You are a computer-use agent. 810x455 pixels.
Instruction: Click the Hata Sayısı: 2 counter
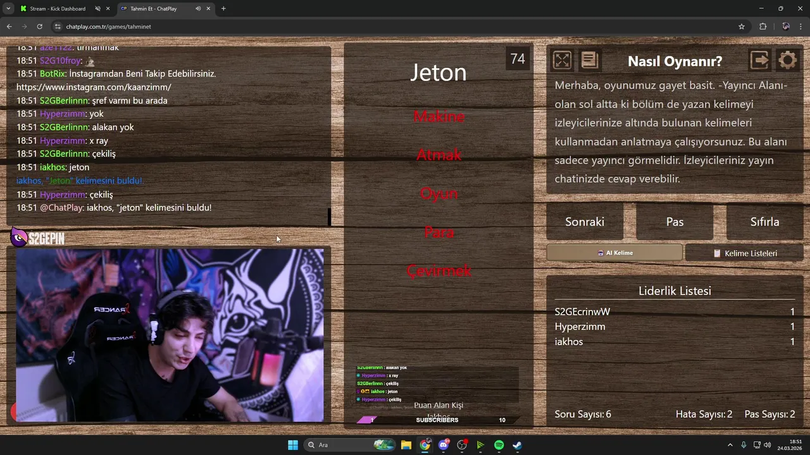point(704,415)
